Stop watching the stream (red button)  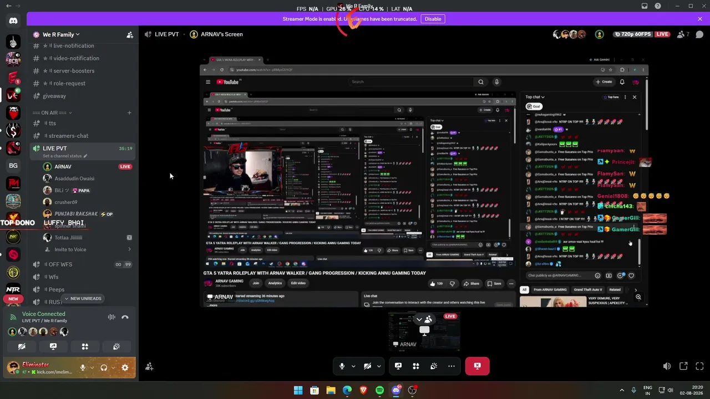click(x=478, y=366)
